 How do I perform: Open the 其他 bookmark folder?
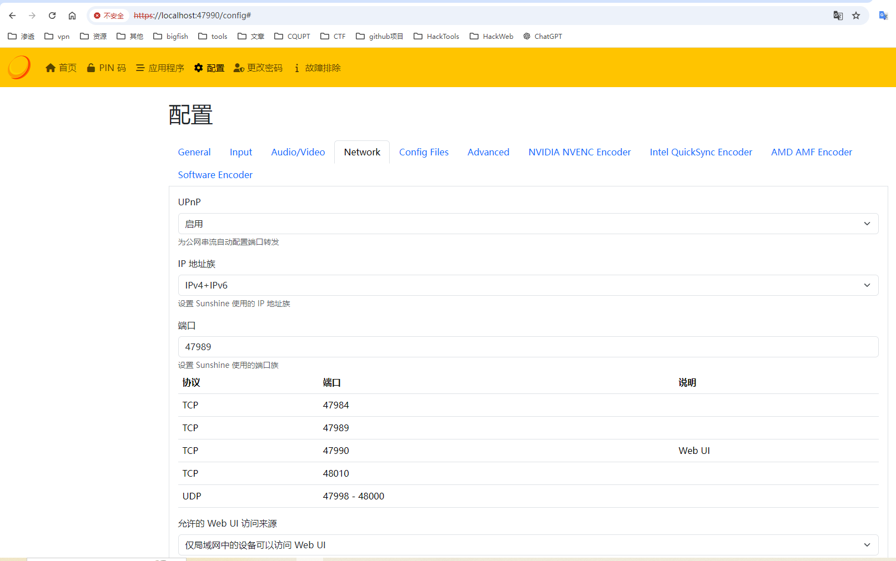click(x=130, y=36)
